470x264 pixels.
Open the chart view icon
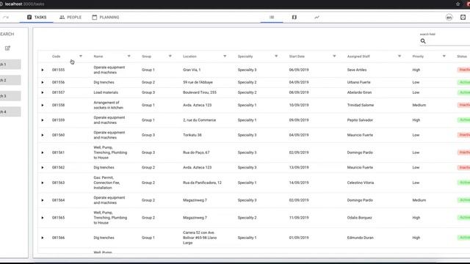pos(317,17)
